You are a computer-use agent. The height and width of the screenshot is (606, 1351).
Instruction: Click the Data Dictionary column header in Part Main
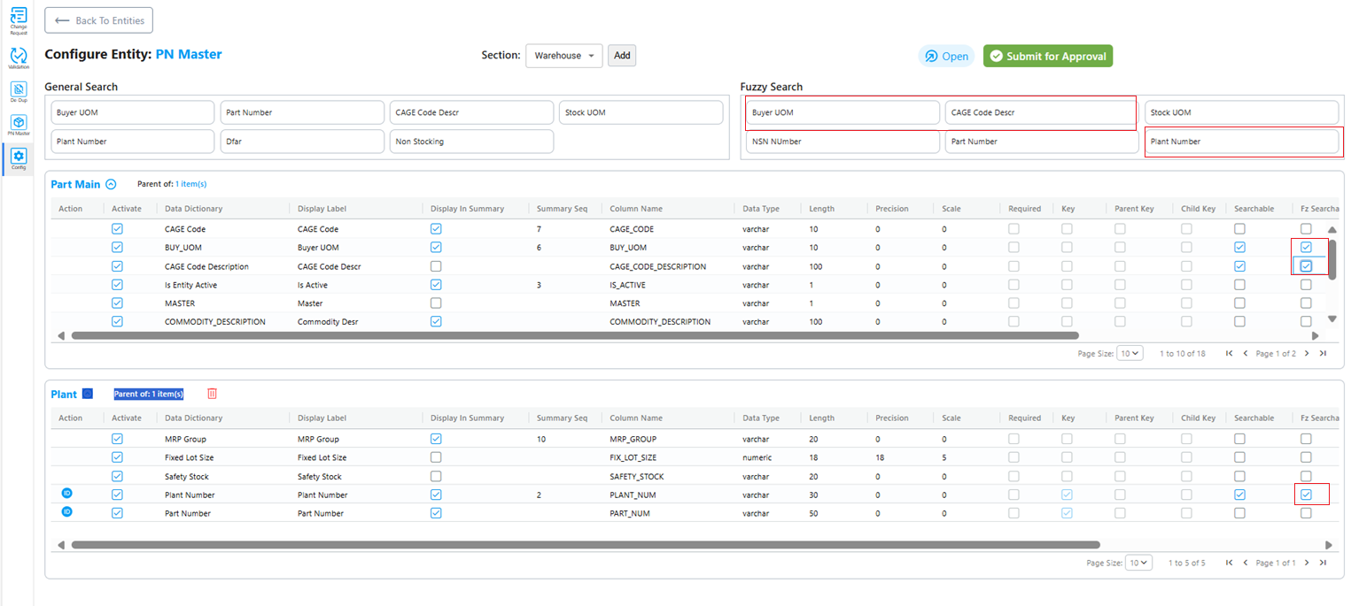pos(194,209)
